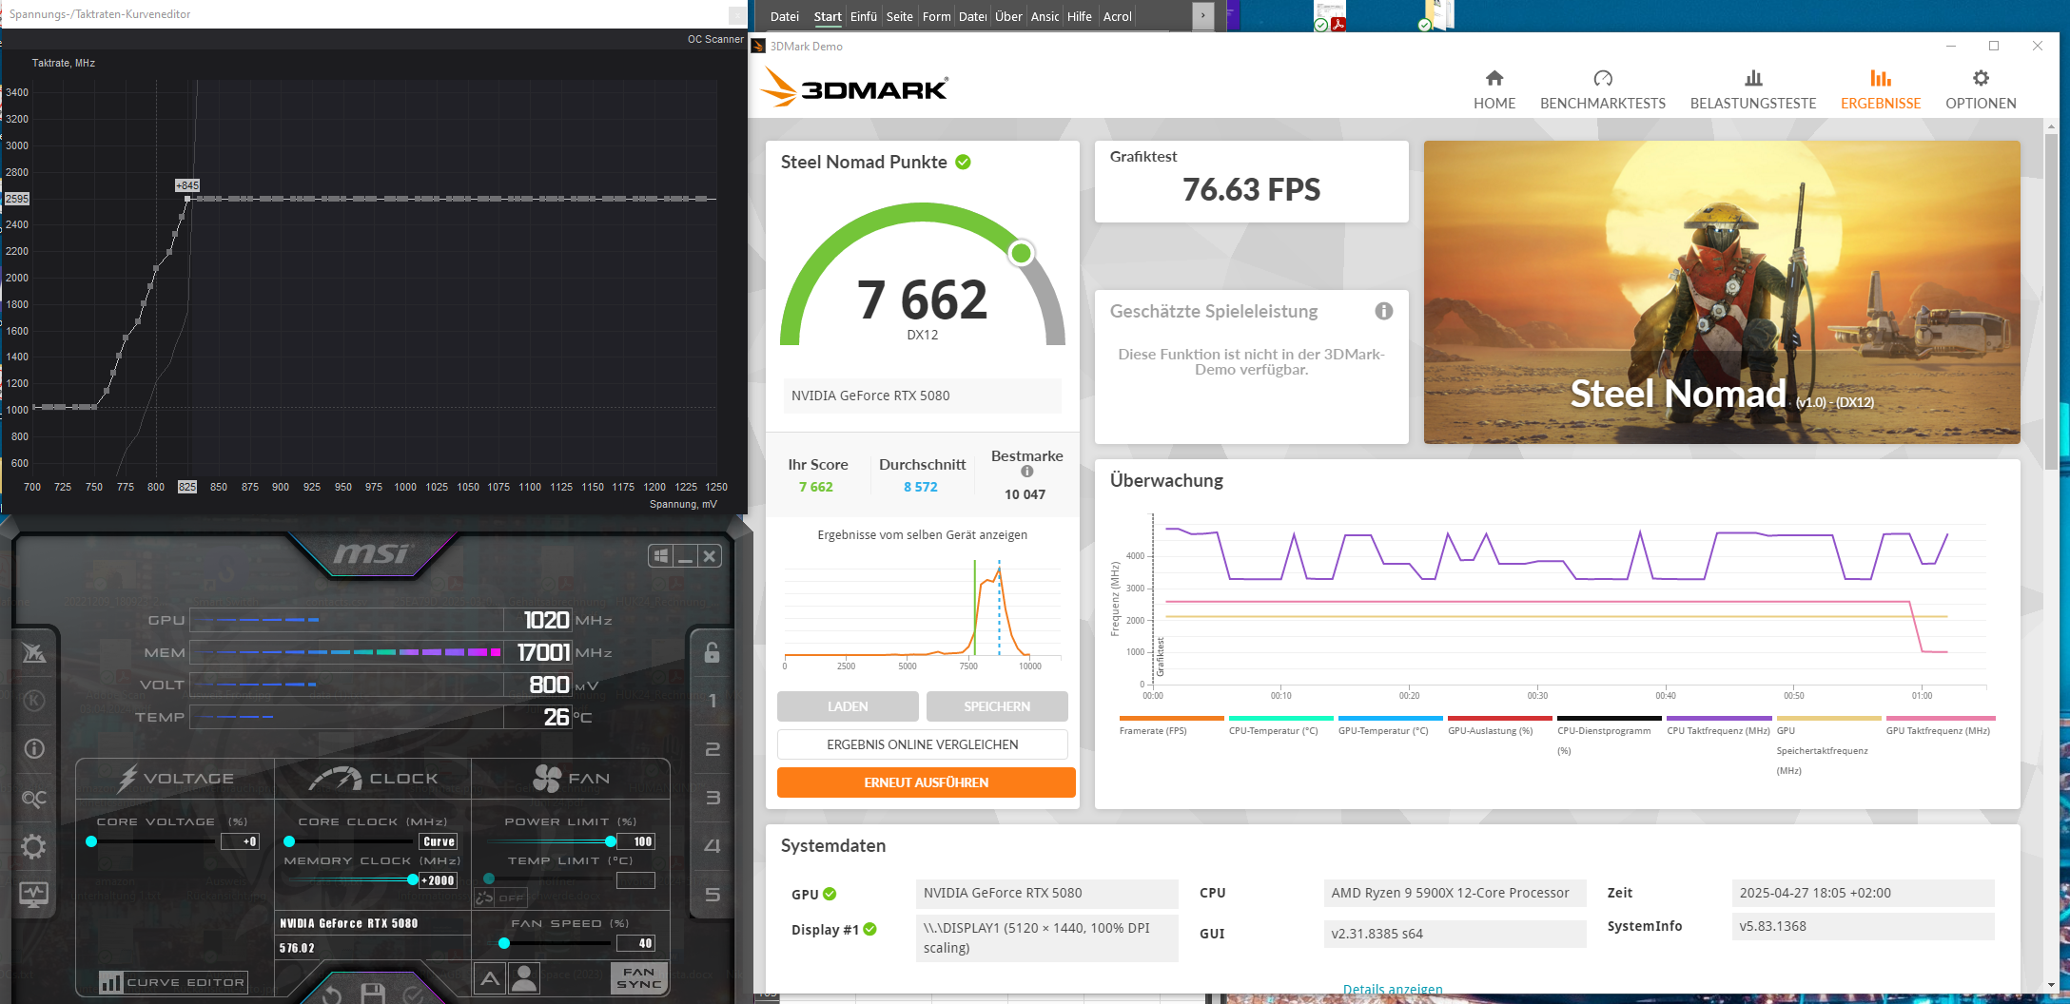Open the PDF file icon on the desktop
Image resolution: width=2070 pixels, height=1004 pixels.
[1330, 15]
